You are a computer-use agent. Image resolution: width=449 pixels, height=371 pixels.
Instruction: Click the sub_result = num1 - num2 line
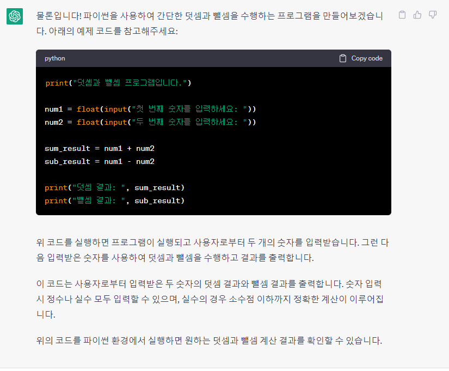100,162
